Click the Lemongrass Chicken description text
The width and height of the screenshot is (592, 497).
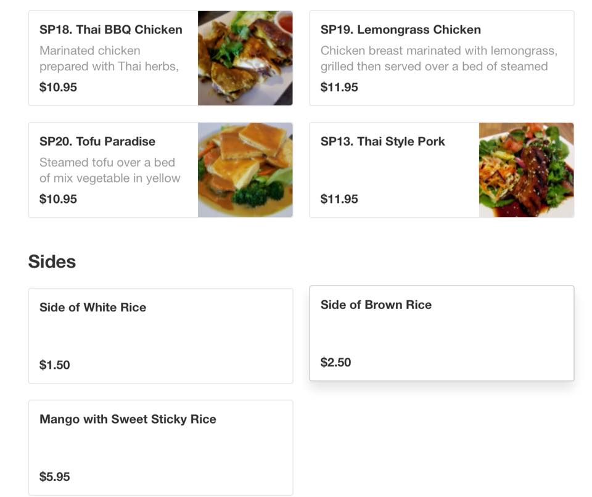[438, 59]
